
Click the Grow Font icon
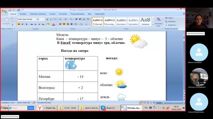pos(47,19)
